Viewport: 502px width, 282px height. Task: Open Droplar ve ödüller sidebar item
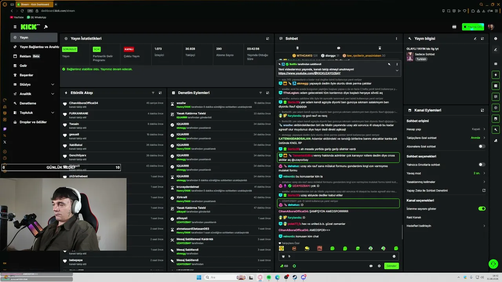pos(34,122)
